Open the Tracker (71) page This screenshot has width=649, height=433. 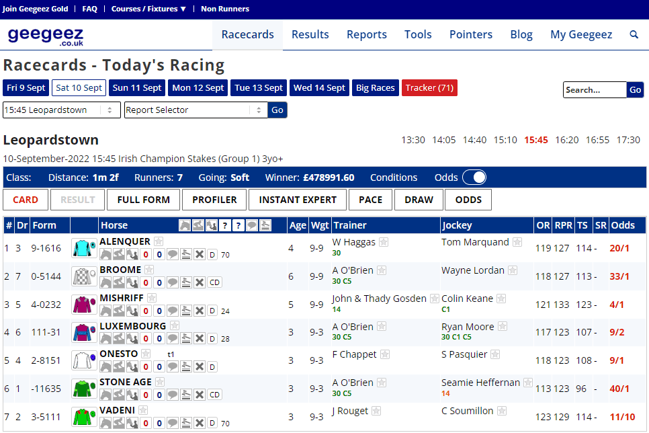pyautogui.click(x=429, y=87)
